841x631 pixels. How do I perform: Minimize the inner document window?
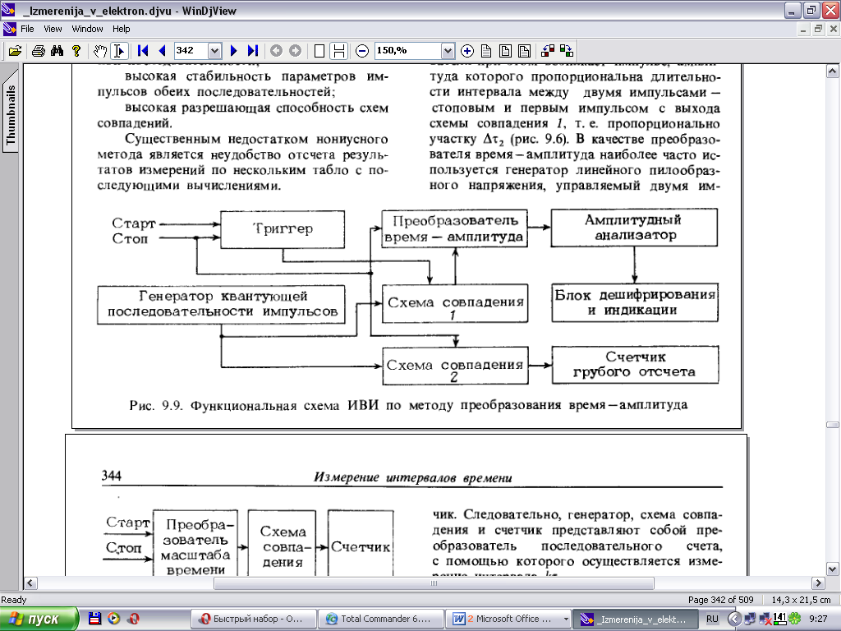tap(803, 29)
